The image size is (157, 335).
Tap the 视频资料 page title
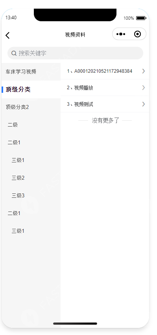pos(75,35)
